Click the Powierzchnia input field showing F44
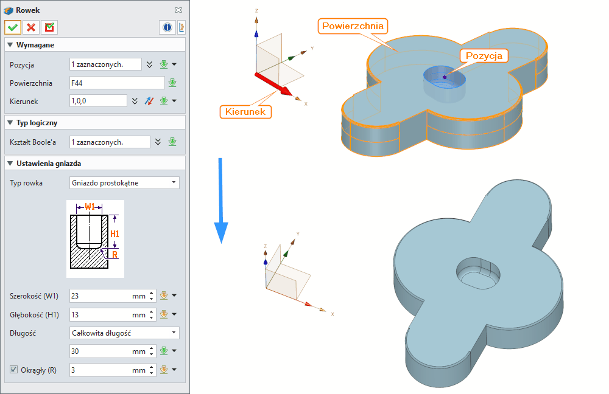The height and width of the screenshot is (394, 609). point(117,83)
